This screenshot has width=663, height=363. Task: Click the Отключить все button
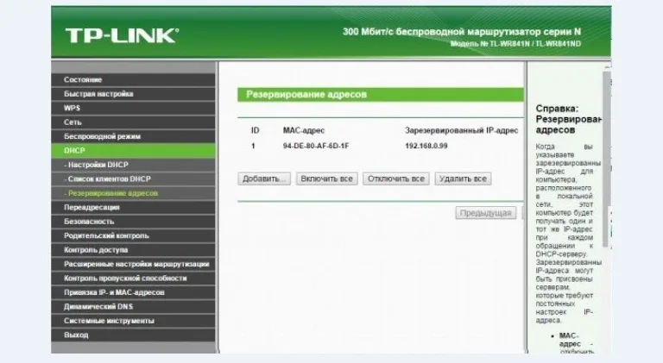395,179
